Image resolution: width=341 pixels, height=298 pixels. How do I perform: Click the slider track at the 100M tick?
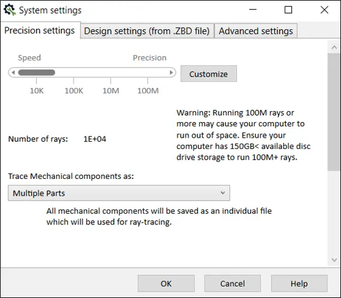coord(147,72)
